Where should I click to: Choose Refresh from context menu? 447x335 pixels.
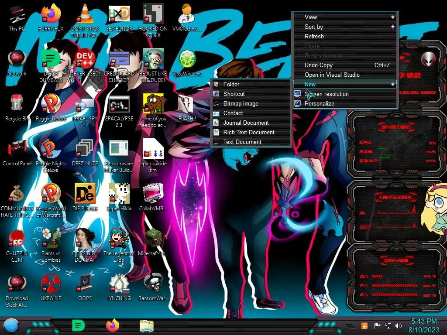pos(345,37)
